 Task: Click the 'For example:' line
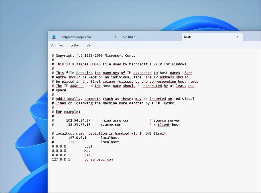coord(66,112)
